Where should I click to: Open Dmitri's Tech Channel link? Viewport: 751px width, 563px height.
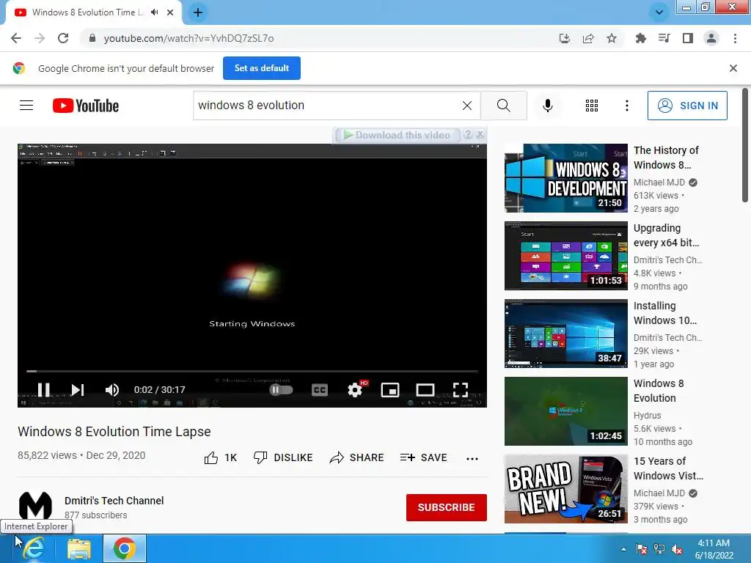click(114, 501)
